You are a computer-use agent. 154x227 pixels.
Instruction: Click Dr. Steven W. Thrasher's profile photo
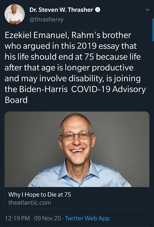[x=15, y=14]
